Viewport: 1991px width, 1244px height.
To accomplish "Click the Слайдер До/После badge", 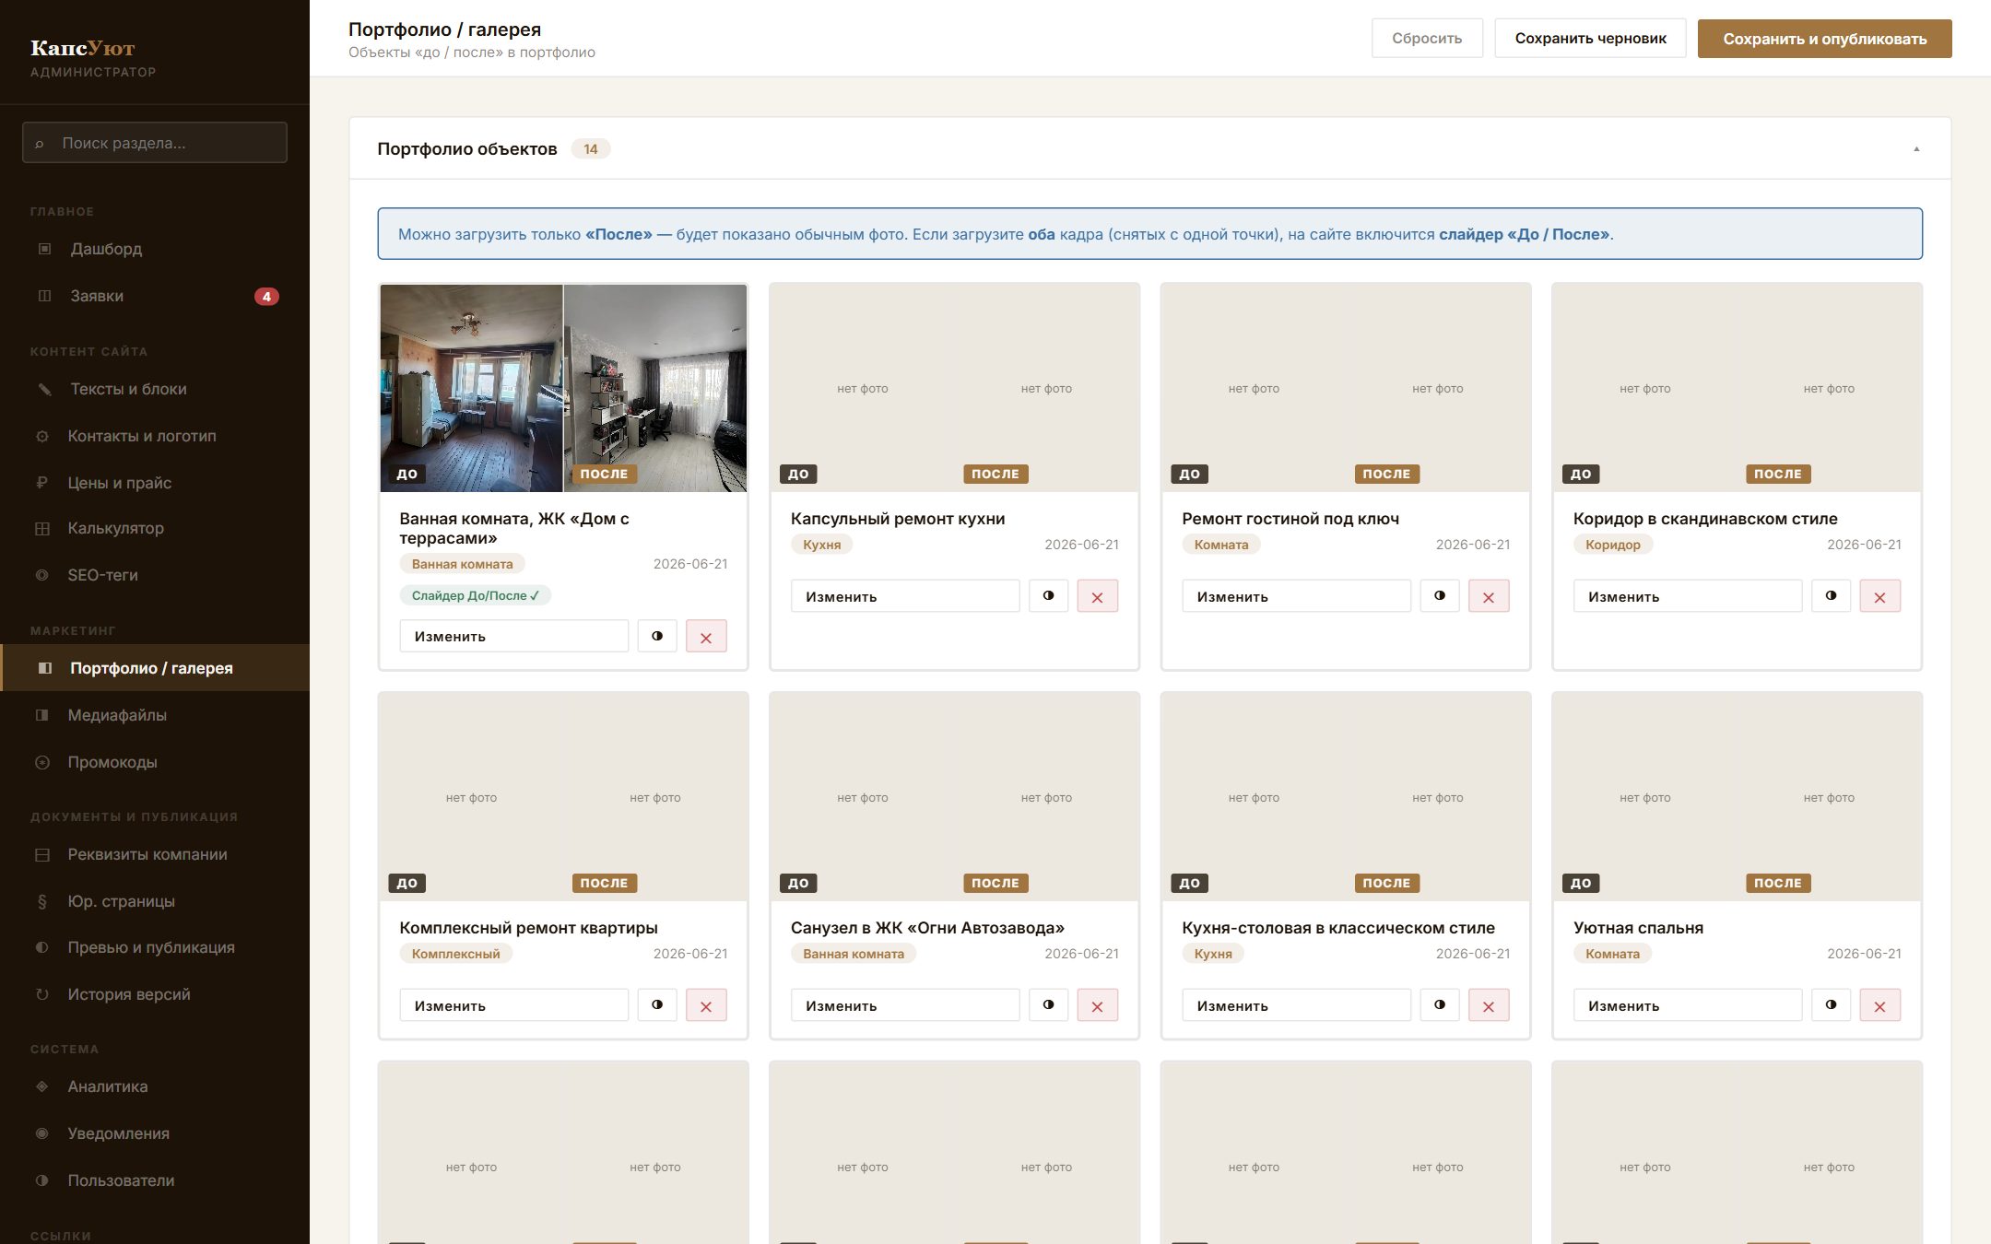I will point(476,595).
